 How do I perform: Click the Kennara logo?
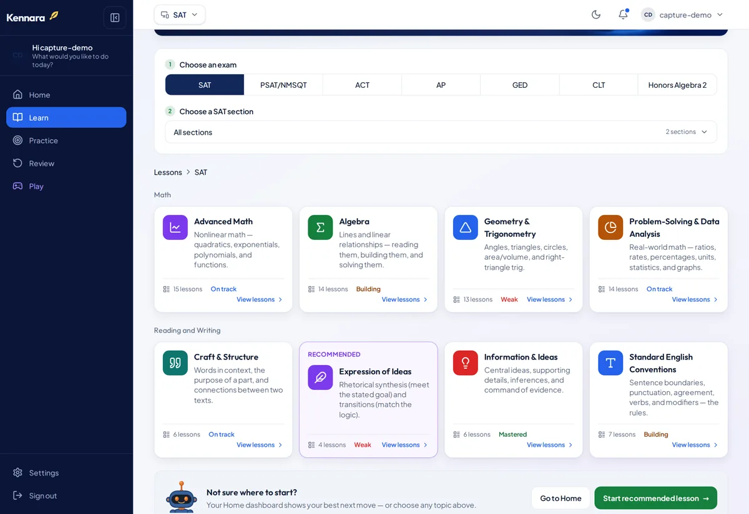[32, 17]
